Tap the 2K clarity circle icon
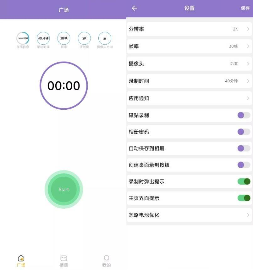This screenshot has height=270, width=253. (x=84, y=38)
